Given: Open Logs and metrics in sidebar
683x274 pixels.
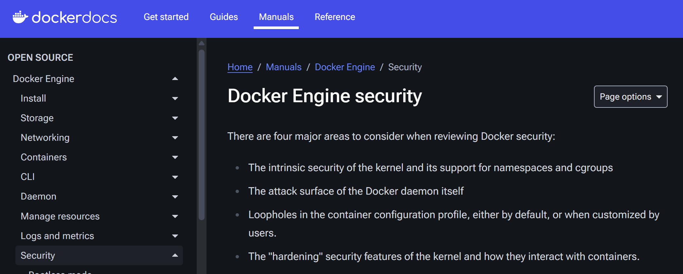Looking at the screenshot, I should tap(57, 236).
